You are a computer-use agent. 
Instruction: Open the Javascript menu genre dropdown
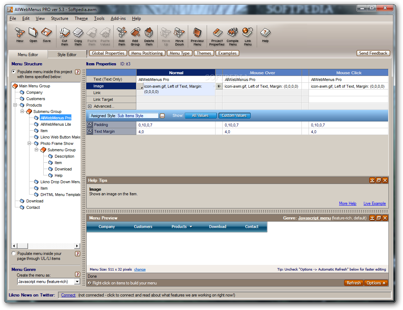(77, 282)
